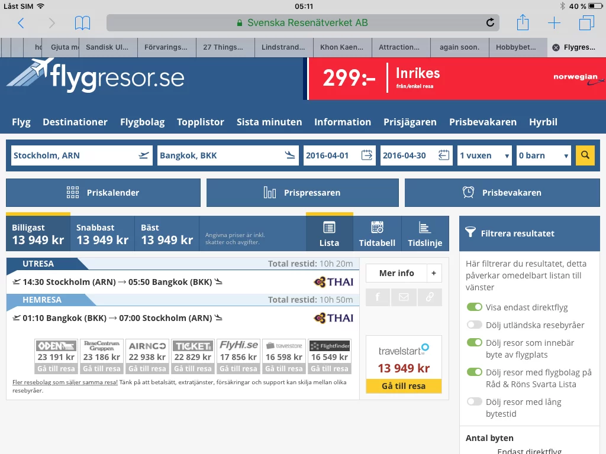This screenshot has height=454, width=606.
Task: Open the 0 barn children dropdown
Action: (x=543, y=155)
